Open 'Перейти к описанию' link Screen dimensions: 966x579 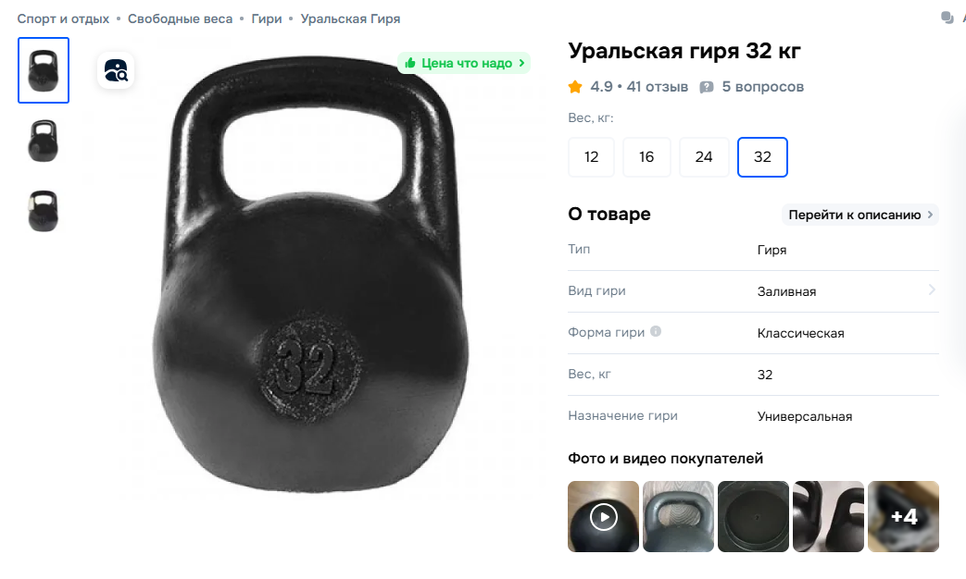(860, 215)
